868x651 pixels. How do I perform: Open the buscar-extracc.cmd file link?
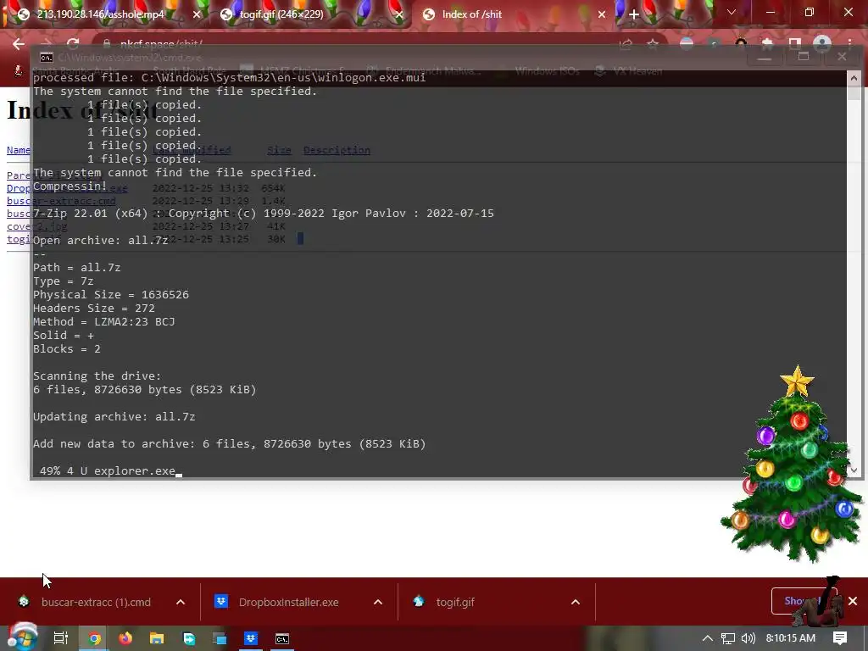pos(61,201)
